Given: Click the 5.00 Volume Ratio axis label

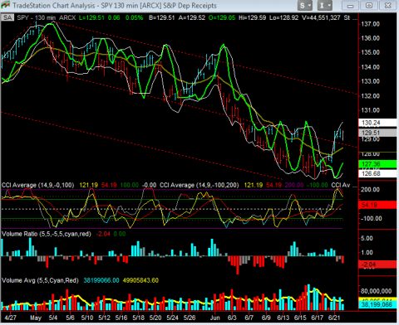Looking at the screenshot, I should 367,238.
